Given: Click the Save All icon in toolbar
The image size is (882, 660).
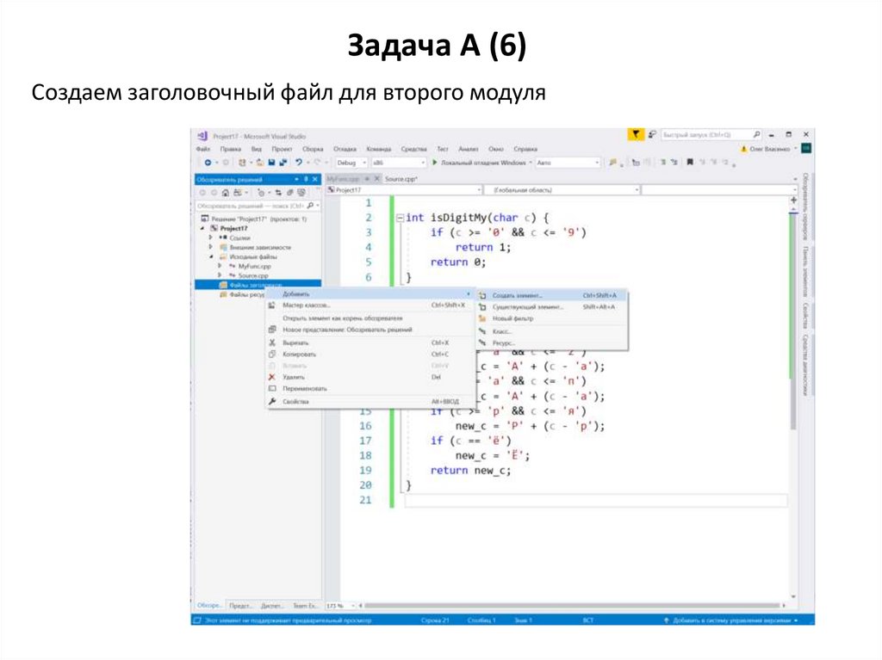Looking at the screenshot, I should [x=283, y=163].
